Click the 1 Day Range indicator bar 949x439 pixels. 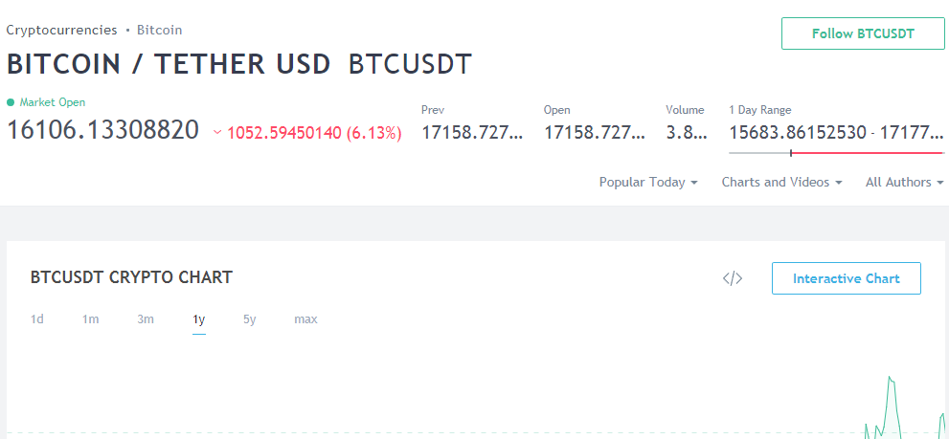tap(836, 153)
